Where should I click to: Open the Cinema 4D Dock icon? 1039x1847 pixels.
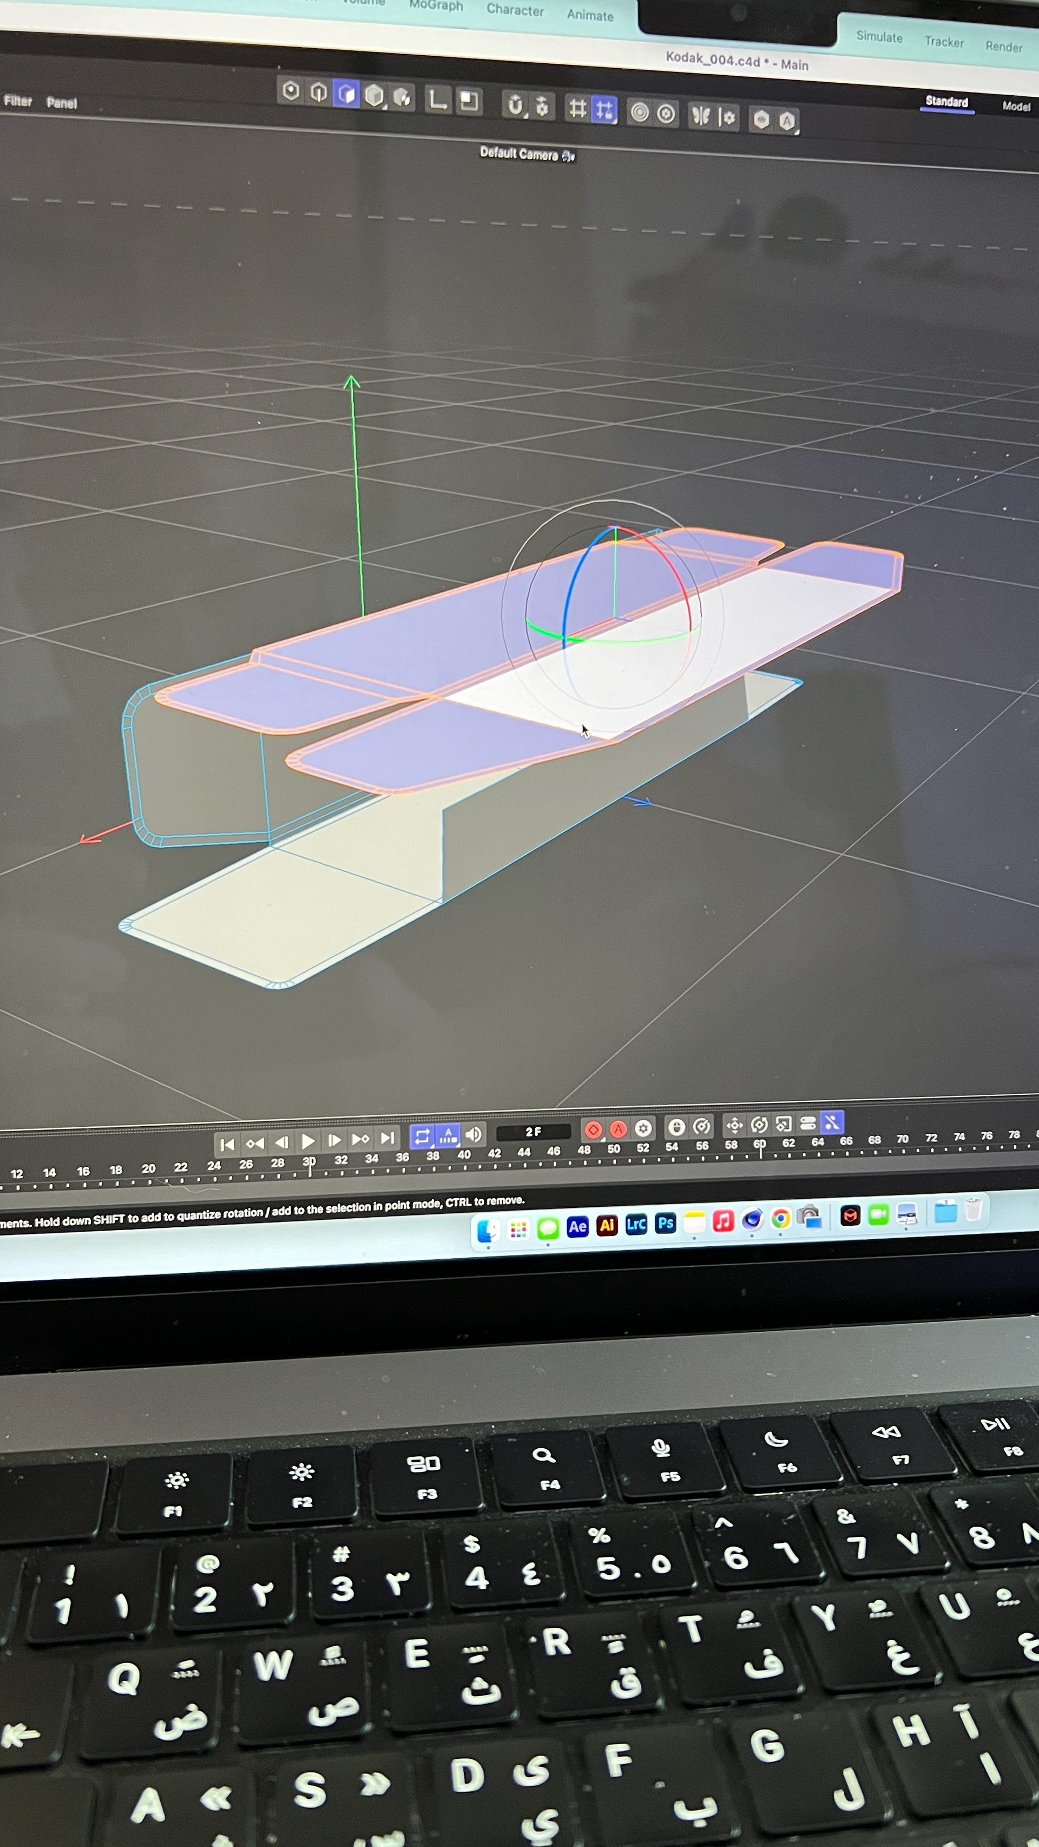coord(752,1219)
